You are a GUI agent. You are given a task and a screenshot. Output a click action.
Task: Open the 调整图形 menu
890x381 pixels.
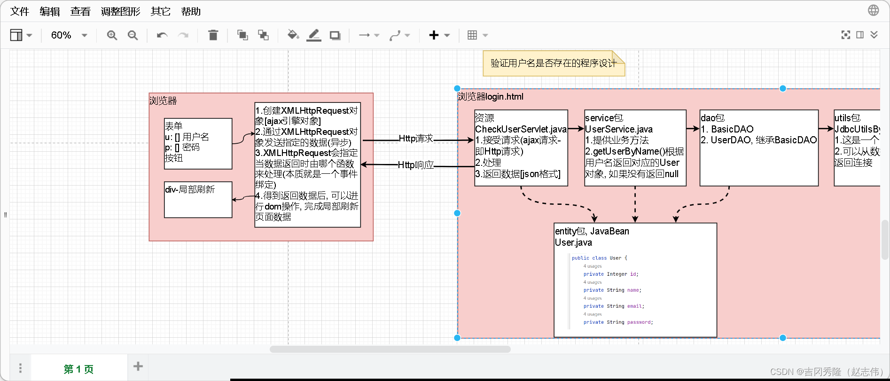(x=120, y=11)
